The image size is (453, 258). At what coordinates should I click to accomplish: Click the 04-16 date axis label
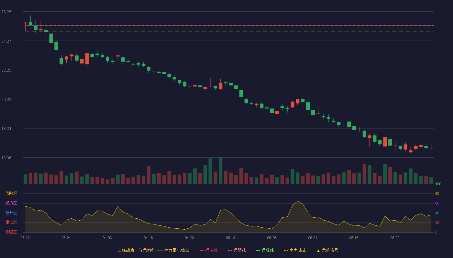coord(148,238)
